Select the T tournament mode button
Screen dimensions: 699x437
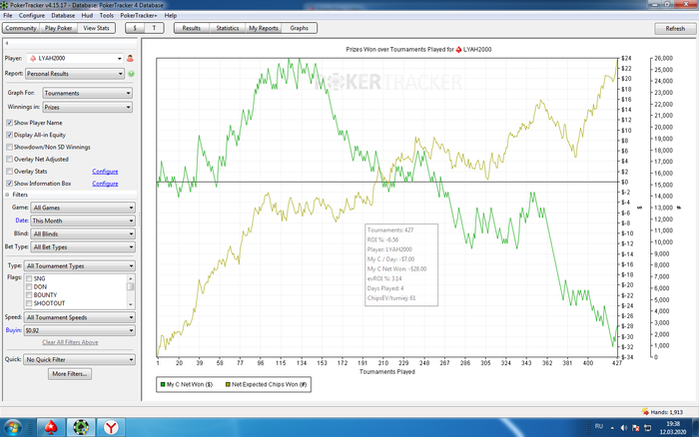pos(154,28)
